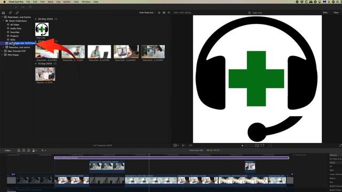342x192 pixels.
Task: Select the Audio Only smart collection
Action: tap(15, 28)
